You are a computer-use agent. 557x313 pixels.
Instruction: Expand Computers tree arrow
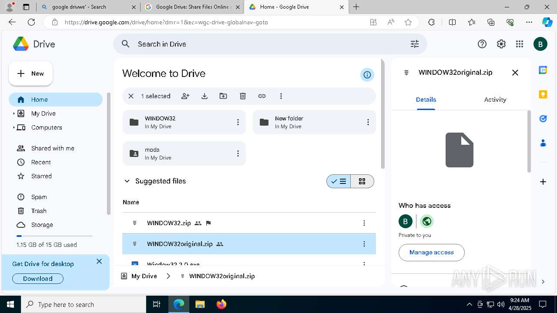(14, 127)
